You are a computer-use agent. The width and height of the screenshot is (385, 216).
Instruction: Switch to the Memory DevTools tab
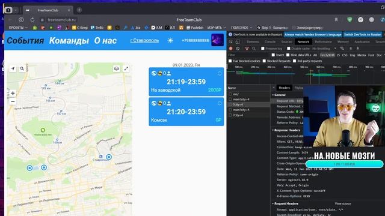(x=343, y=42)
